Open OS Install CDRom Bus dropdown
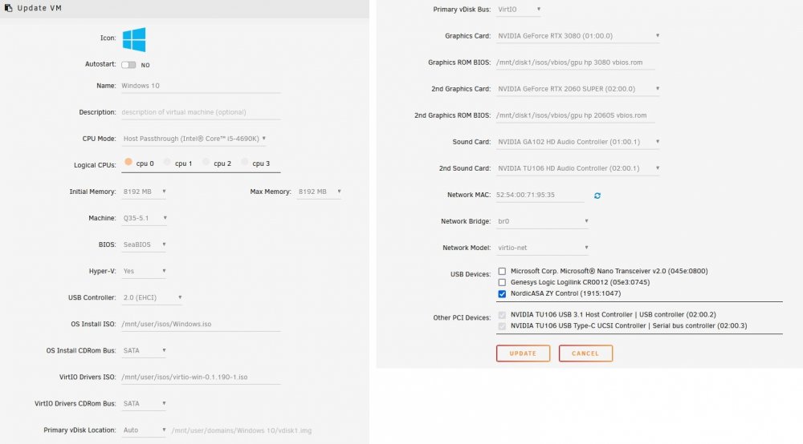 pos(144,350)
